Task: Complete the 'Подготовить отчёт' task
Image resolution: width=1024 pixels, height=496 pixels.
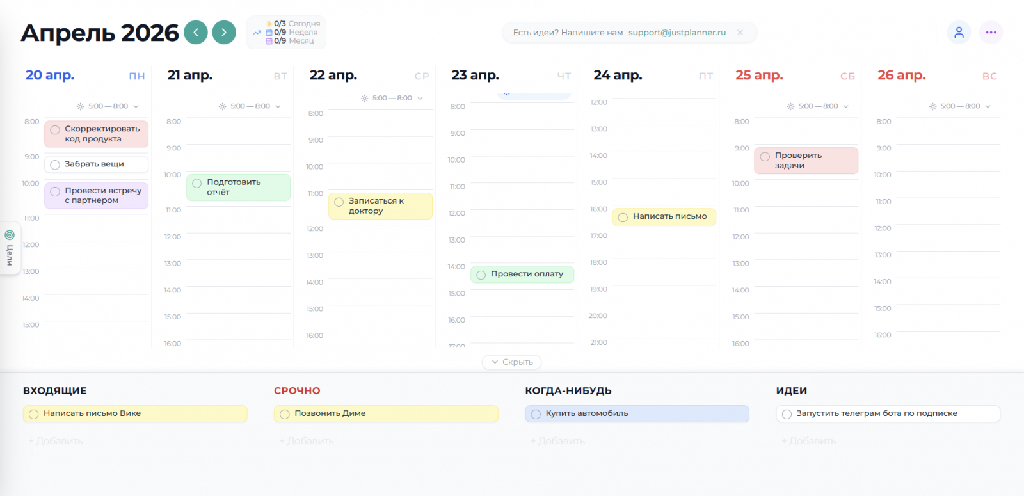Action: tap(197, 184)
